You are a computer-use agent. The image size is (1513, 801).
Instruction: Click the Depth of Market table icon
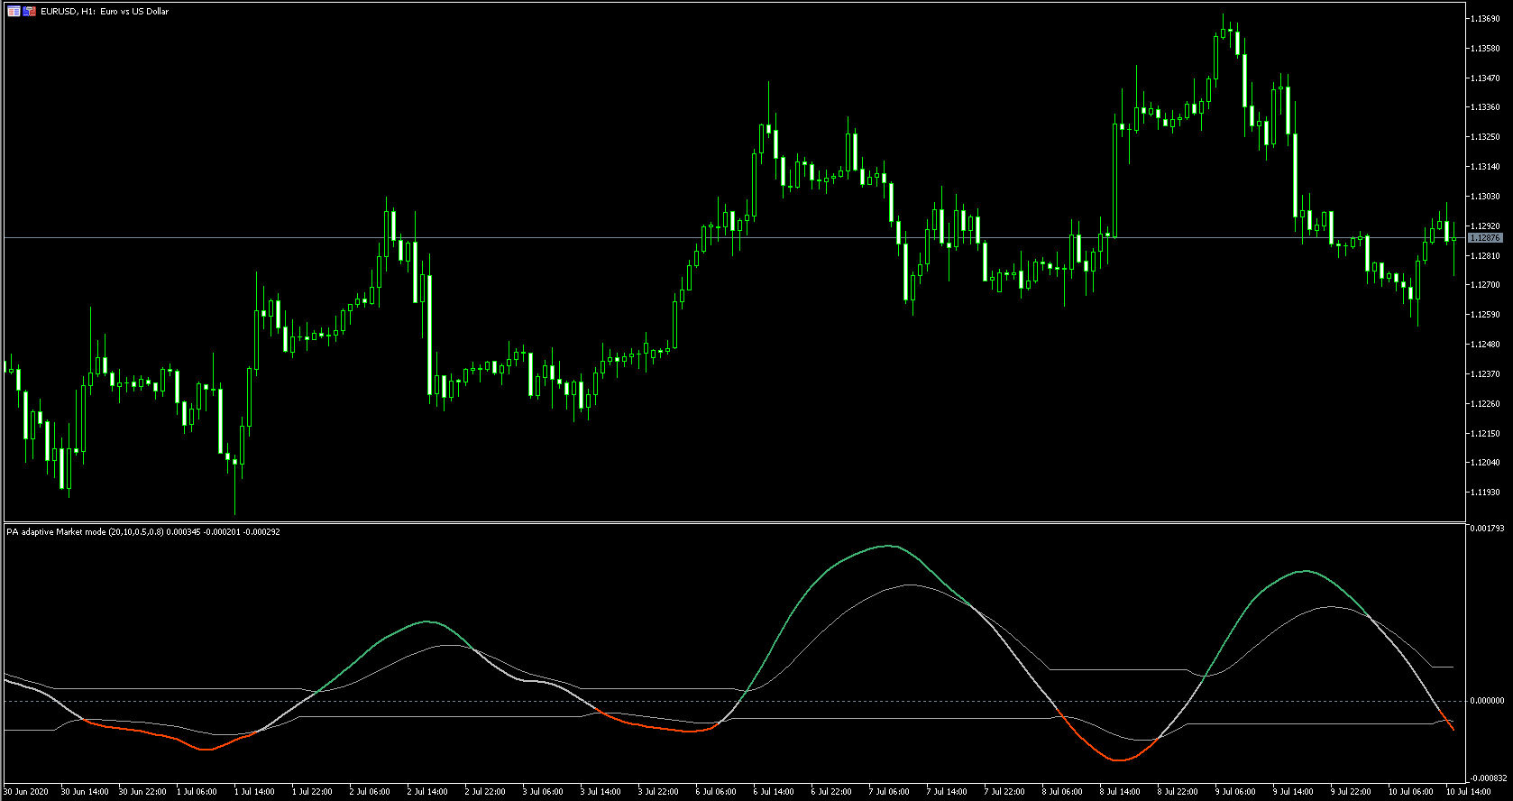(x=14, y=11)
